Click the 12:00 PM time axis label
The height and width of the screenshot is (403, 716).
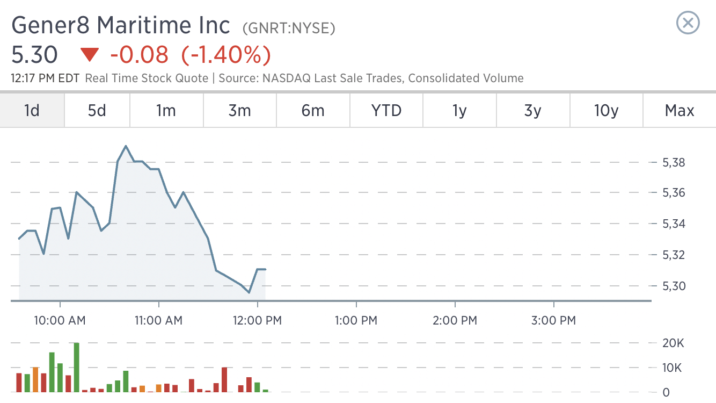pyautogui.click(x=258, y=321)
